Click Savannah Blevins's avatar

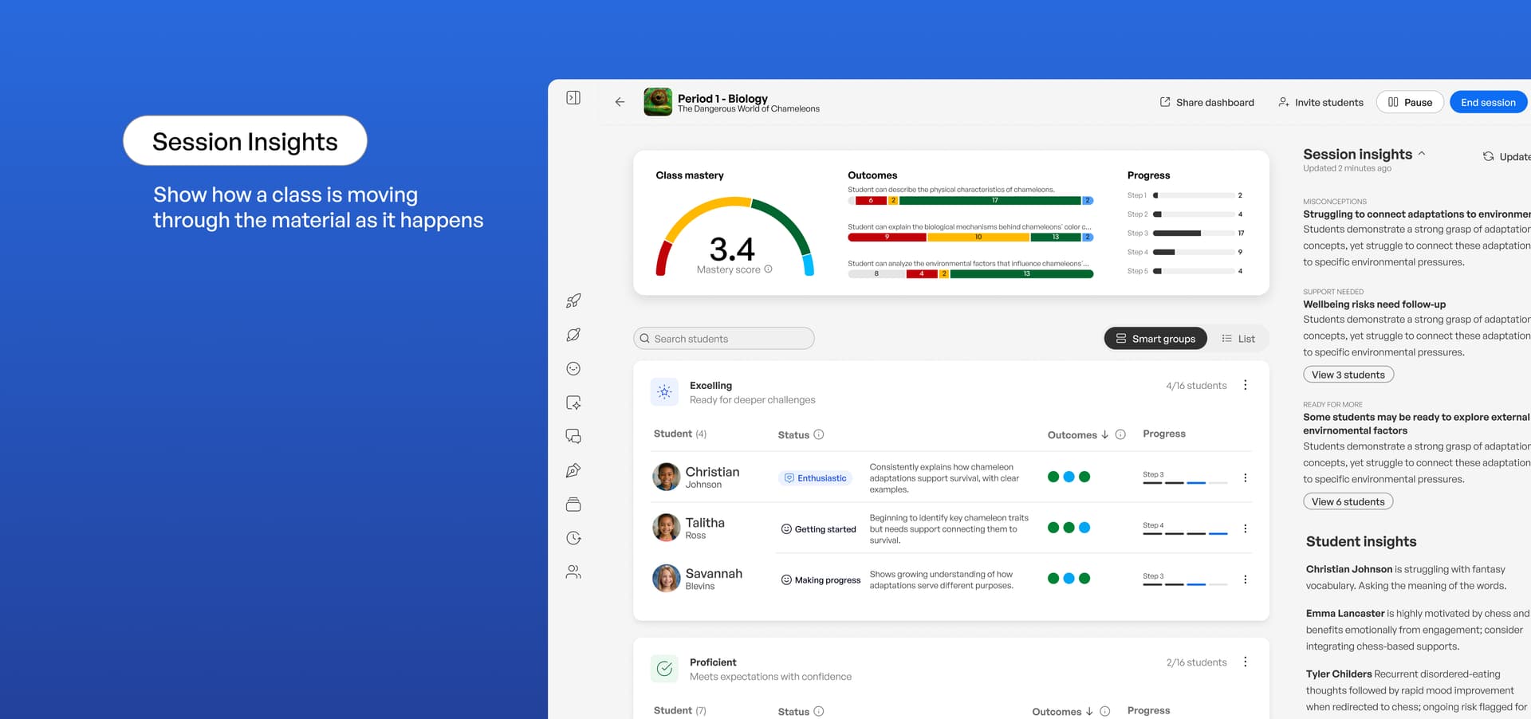666,579
